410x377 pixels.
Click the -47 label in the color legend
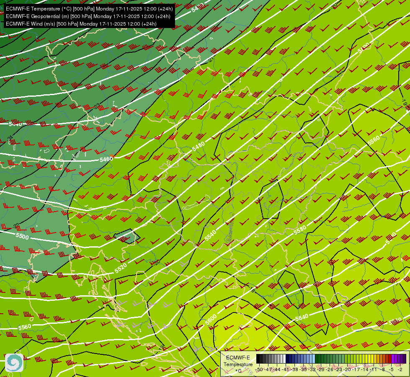click(268, 369)
